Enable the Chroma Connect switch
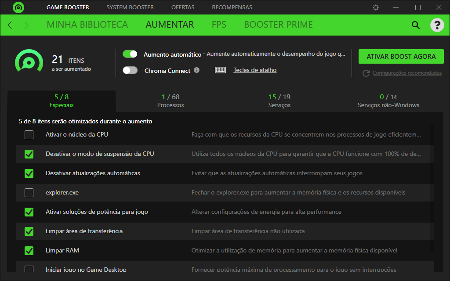This screenshot has height=281, width=450. pos(130,70)
